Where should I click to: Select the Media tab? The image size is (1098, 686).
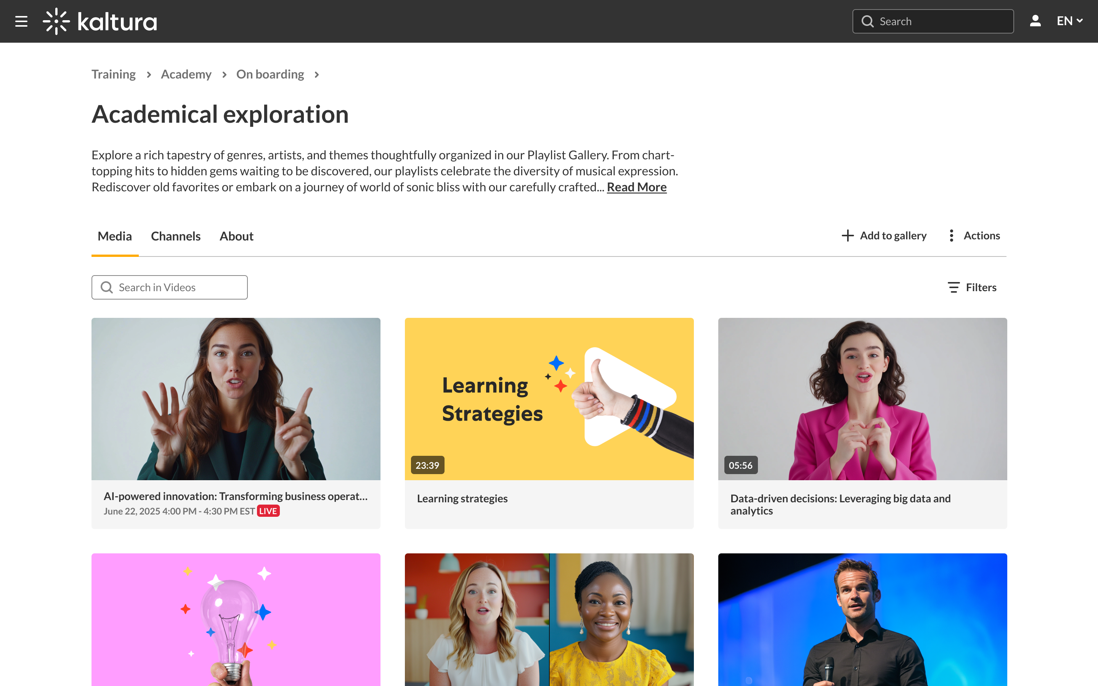[x=115, y=236]
